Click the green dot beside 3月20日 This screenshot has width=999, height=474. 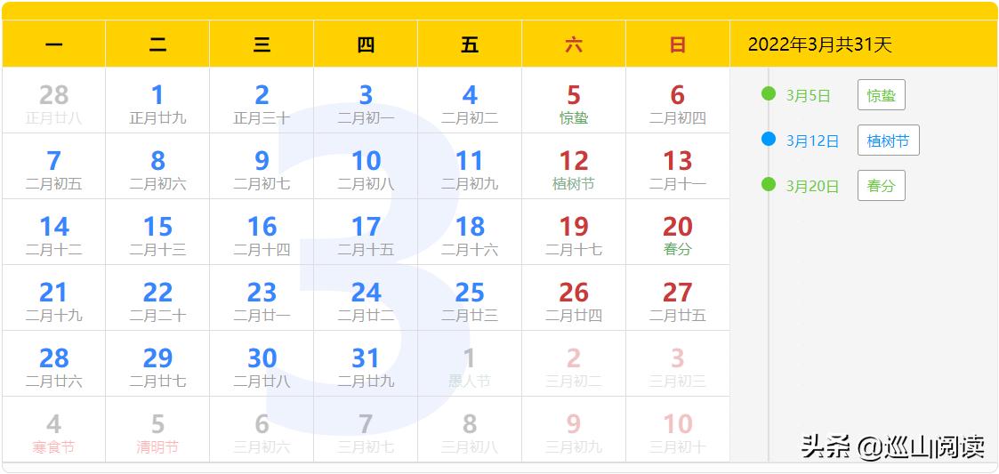click(769, 184)
